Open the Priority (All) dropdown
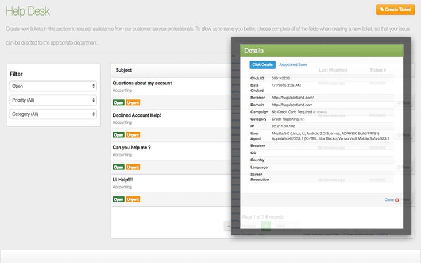The width and height of the screenshot is (421, 263). (x=53, y=100)
